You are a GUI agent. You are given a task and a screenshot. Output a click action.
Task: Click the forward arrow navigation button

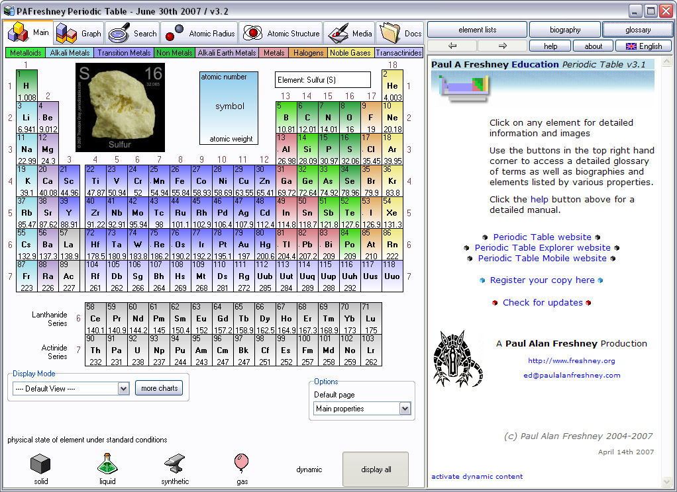coord(502,46)
